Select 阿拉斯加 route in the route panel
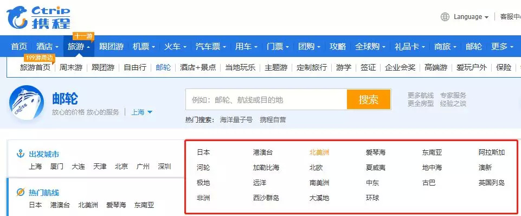 pos(492,153)
